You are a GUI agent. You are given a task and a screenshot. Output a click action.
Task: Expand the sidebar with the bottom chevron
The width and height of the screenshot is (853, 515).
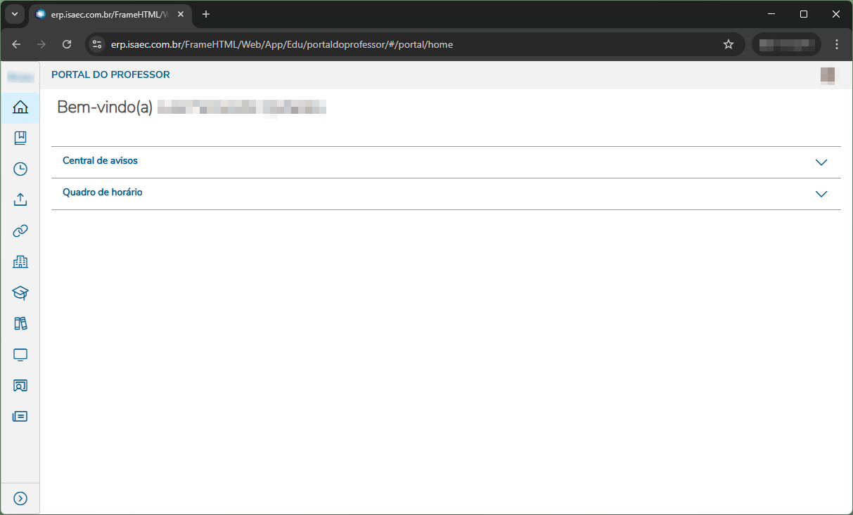tap(20, 498)
